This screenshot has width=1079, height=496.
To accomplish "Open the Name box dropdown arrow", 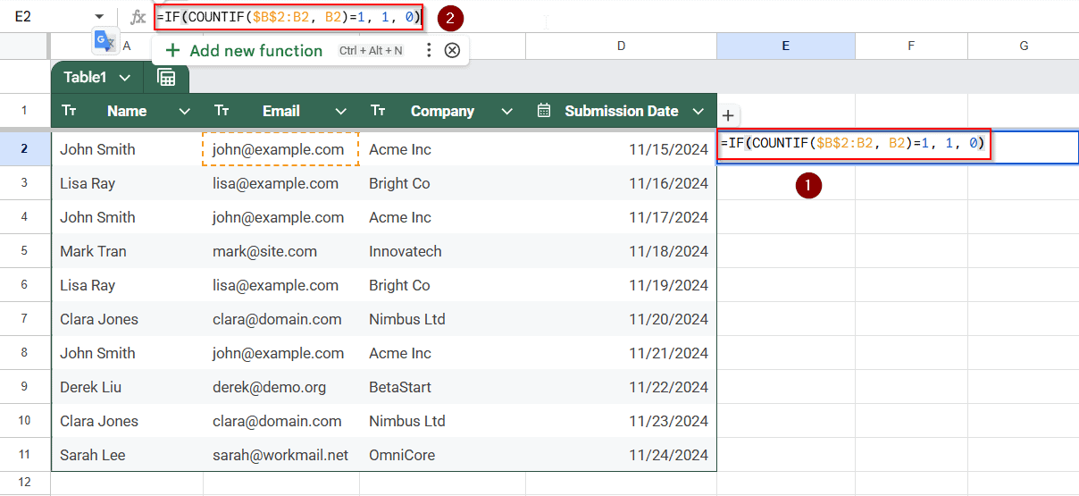I will [99, 17].
